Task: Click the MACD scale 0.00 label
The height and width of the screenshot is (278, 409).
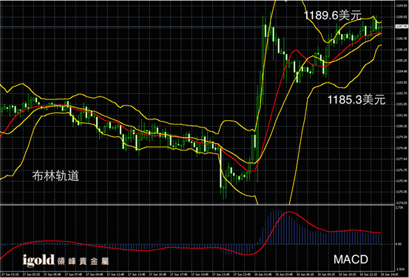Action: tap(399, 244)
